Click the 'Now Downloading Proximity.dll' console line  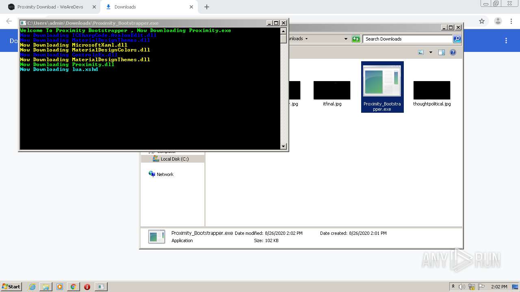click(x=67, y=64)
